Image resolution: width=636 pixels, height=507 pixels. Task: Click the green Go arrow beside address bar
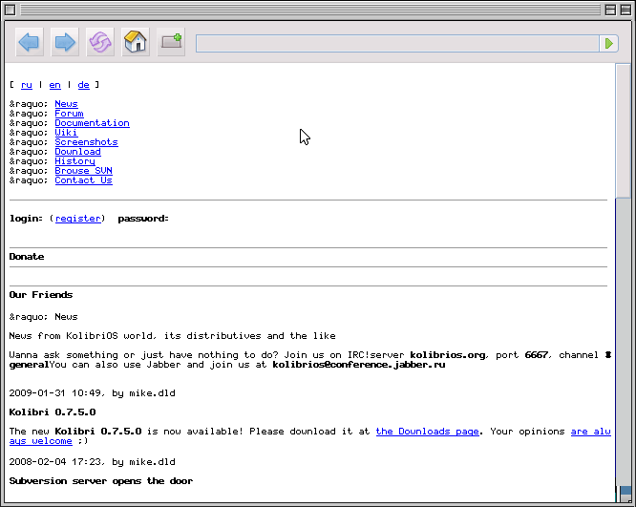pyautogui.click(x=609, y=43)
